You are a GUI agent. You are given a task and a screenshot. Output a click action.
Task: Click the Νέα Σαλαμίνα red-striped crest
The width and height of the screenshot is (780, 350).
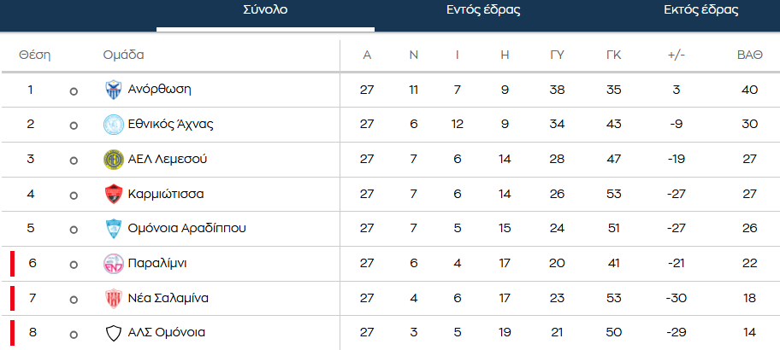(x=114, y=299)
